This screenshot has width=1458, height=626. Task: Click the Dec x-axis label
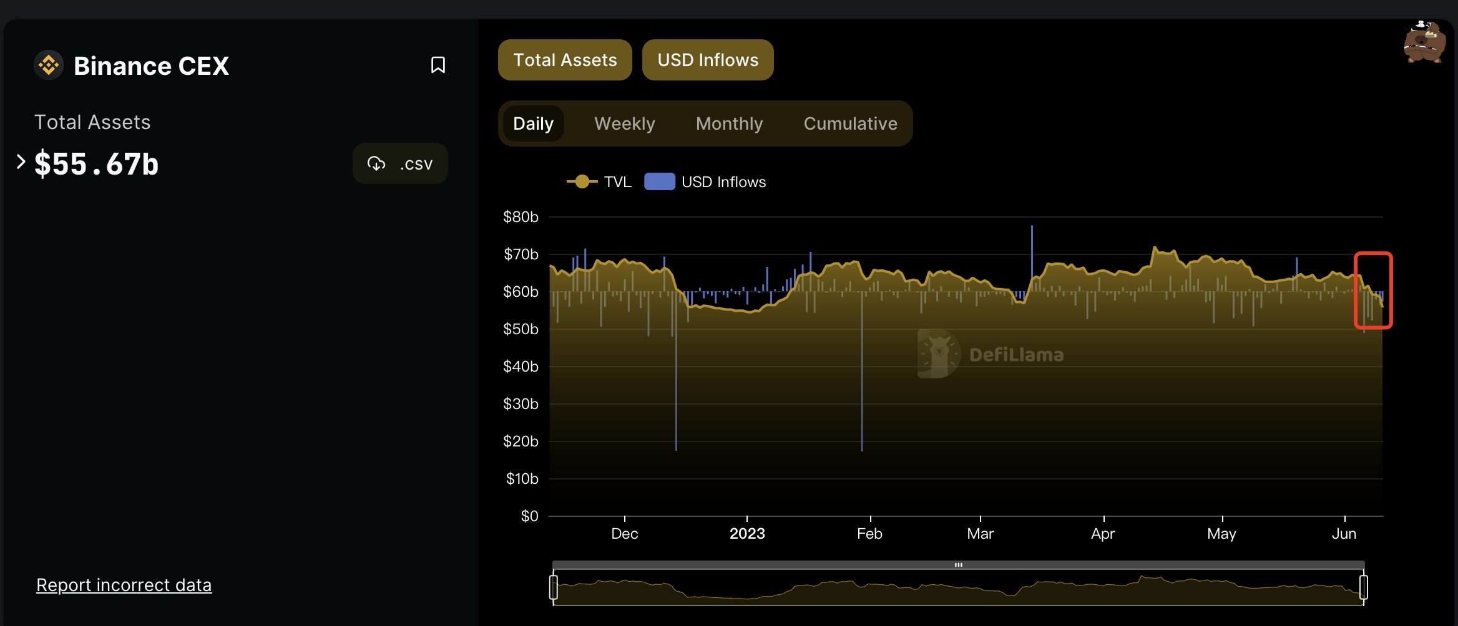624,534
